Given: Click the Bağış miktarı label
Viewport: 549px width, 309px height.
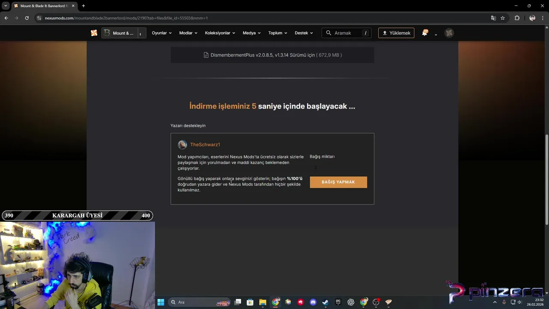Looking at the screenshot, I should (x=322, y=157).
